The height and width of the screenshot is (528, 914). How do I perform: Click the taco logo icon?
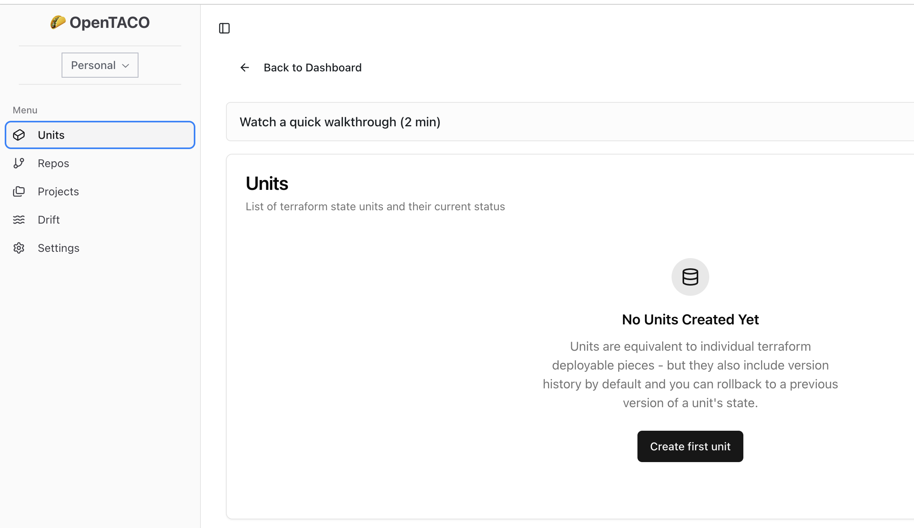point(58,22)
